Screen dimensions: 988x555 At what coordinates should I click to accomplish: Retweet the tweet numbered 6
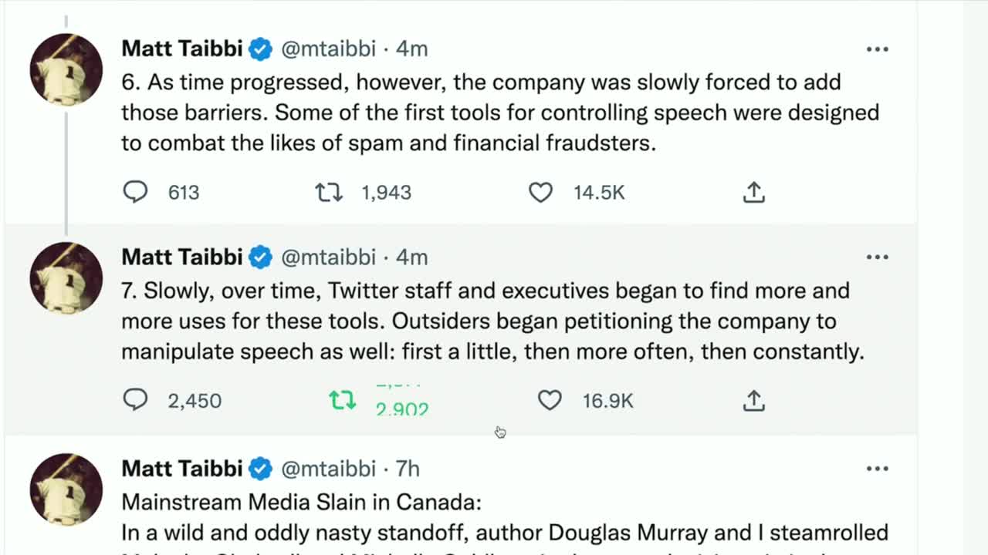coord(329,192)
